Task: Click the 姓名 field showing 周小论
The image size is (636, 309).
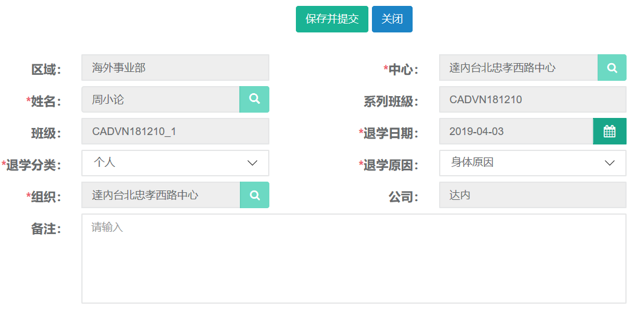Action: (x=160, y=100)
